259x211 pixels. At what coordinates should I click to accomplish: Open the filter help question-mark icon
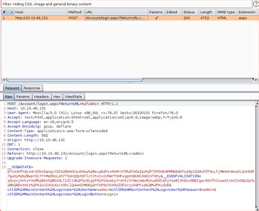[x=256, y=4]
